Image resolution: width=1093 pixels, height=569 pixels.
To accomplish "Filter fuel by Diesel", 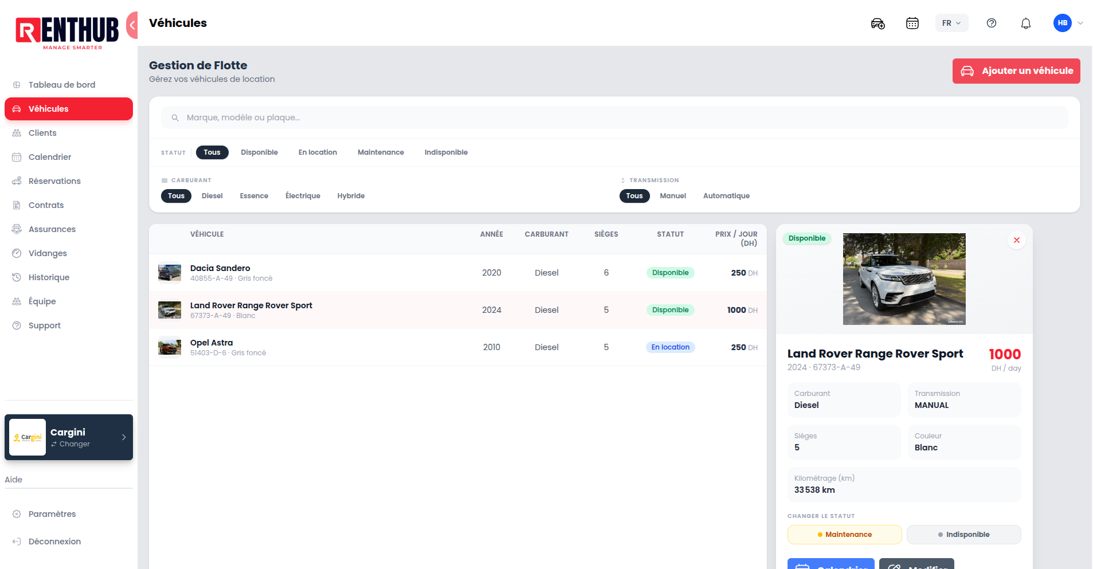I will coord(212,196).
